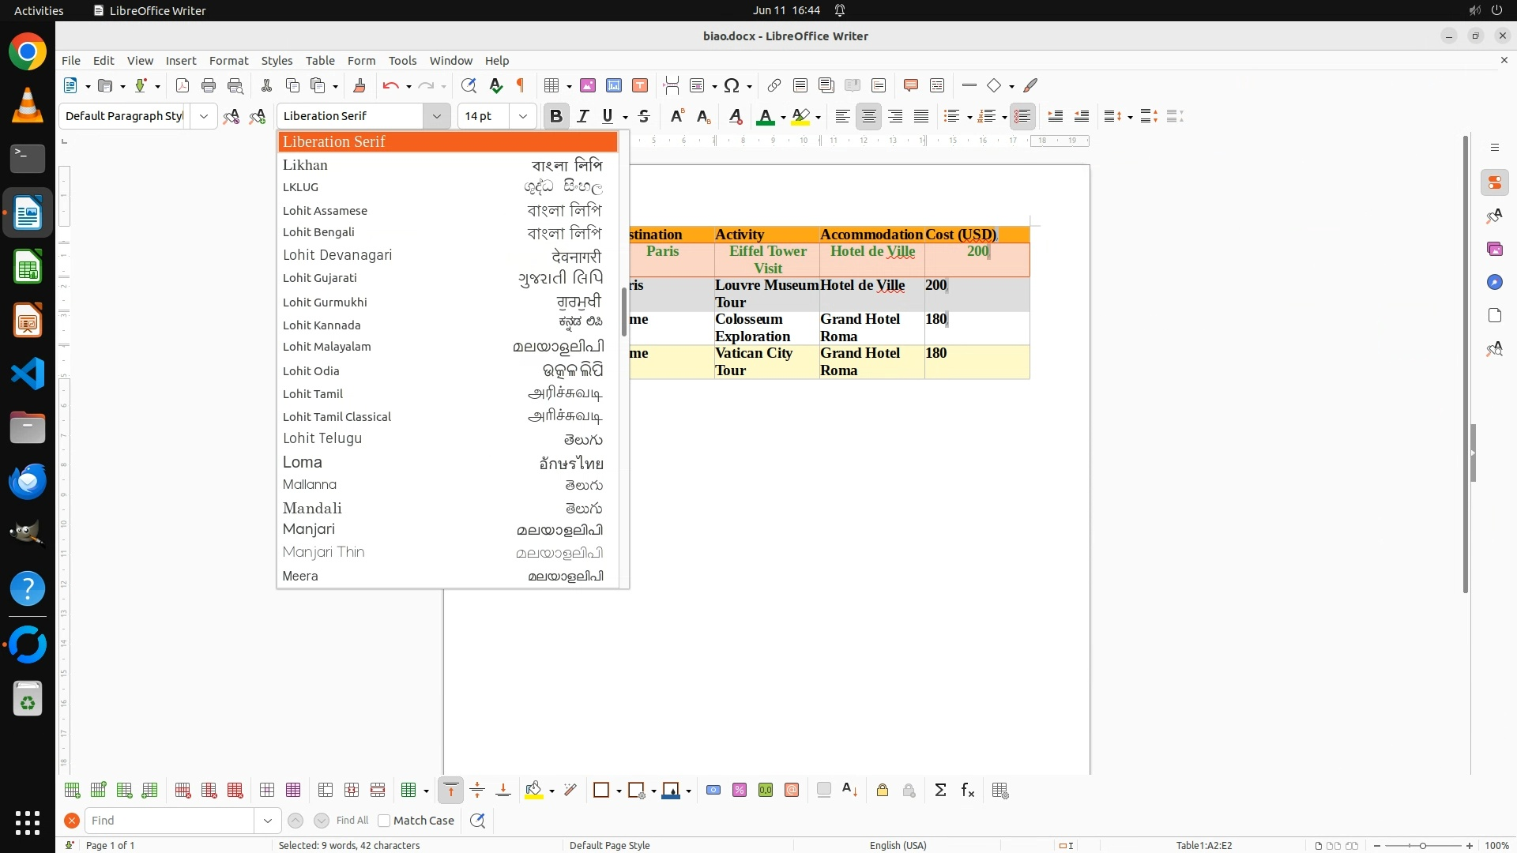Viewport: 1517px width, 853px height.
Task: Open the Format menu
Action: 228,60
